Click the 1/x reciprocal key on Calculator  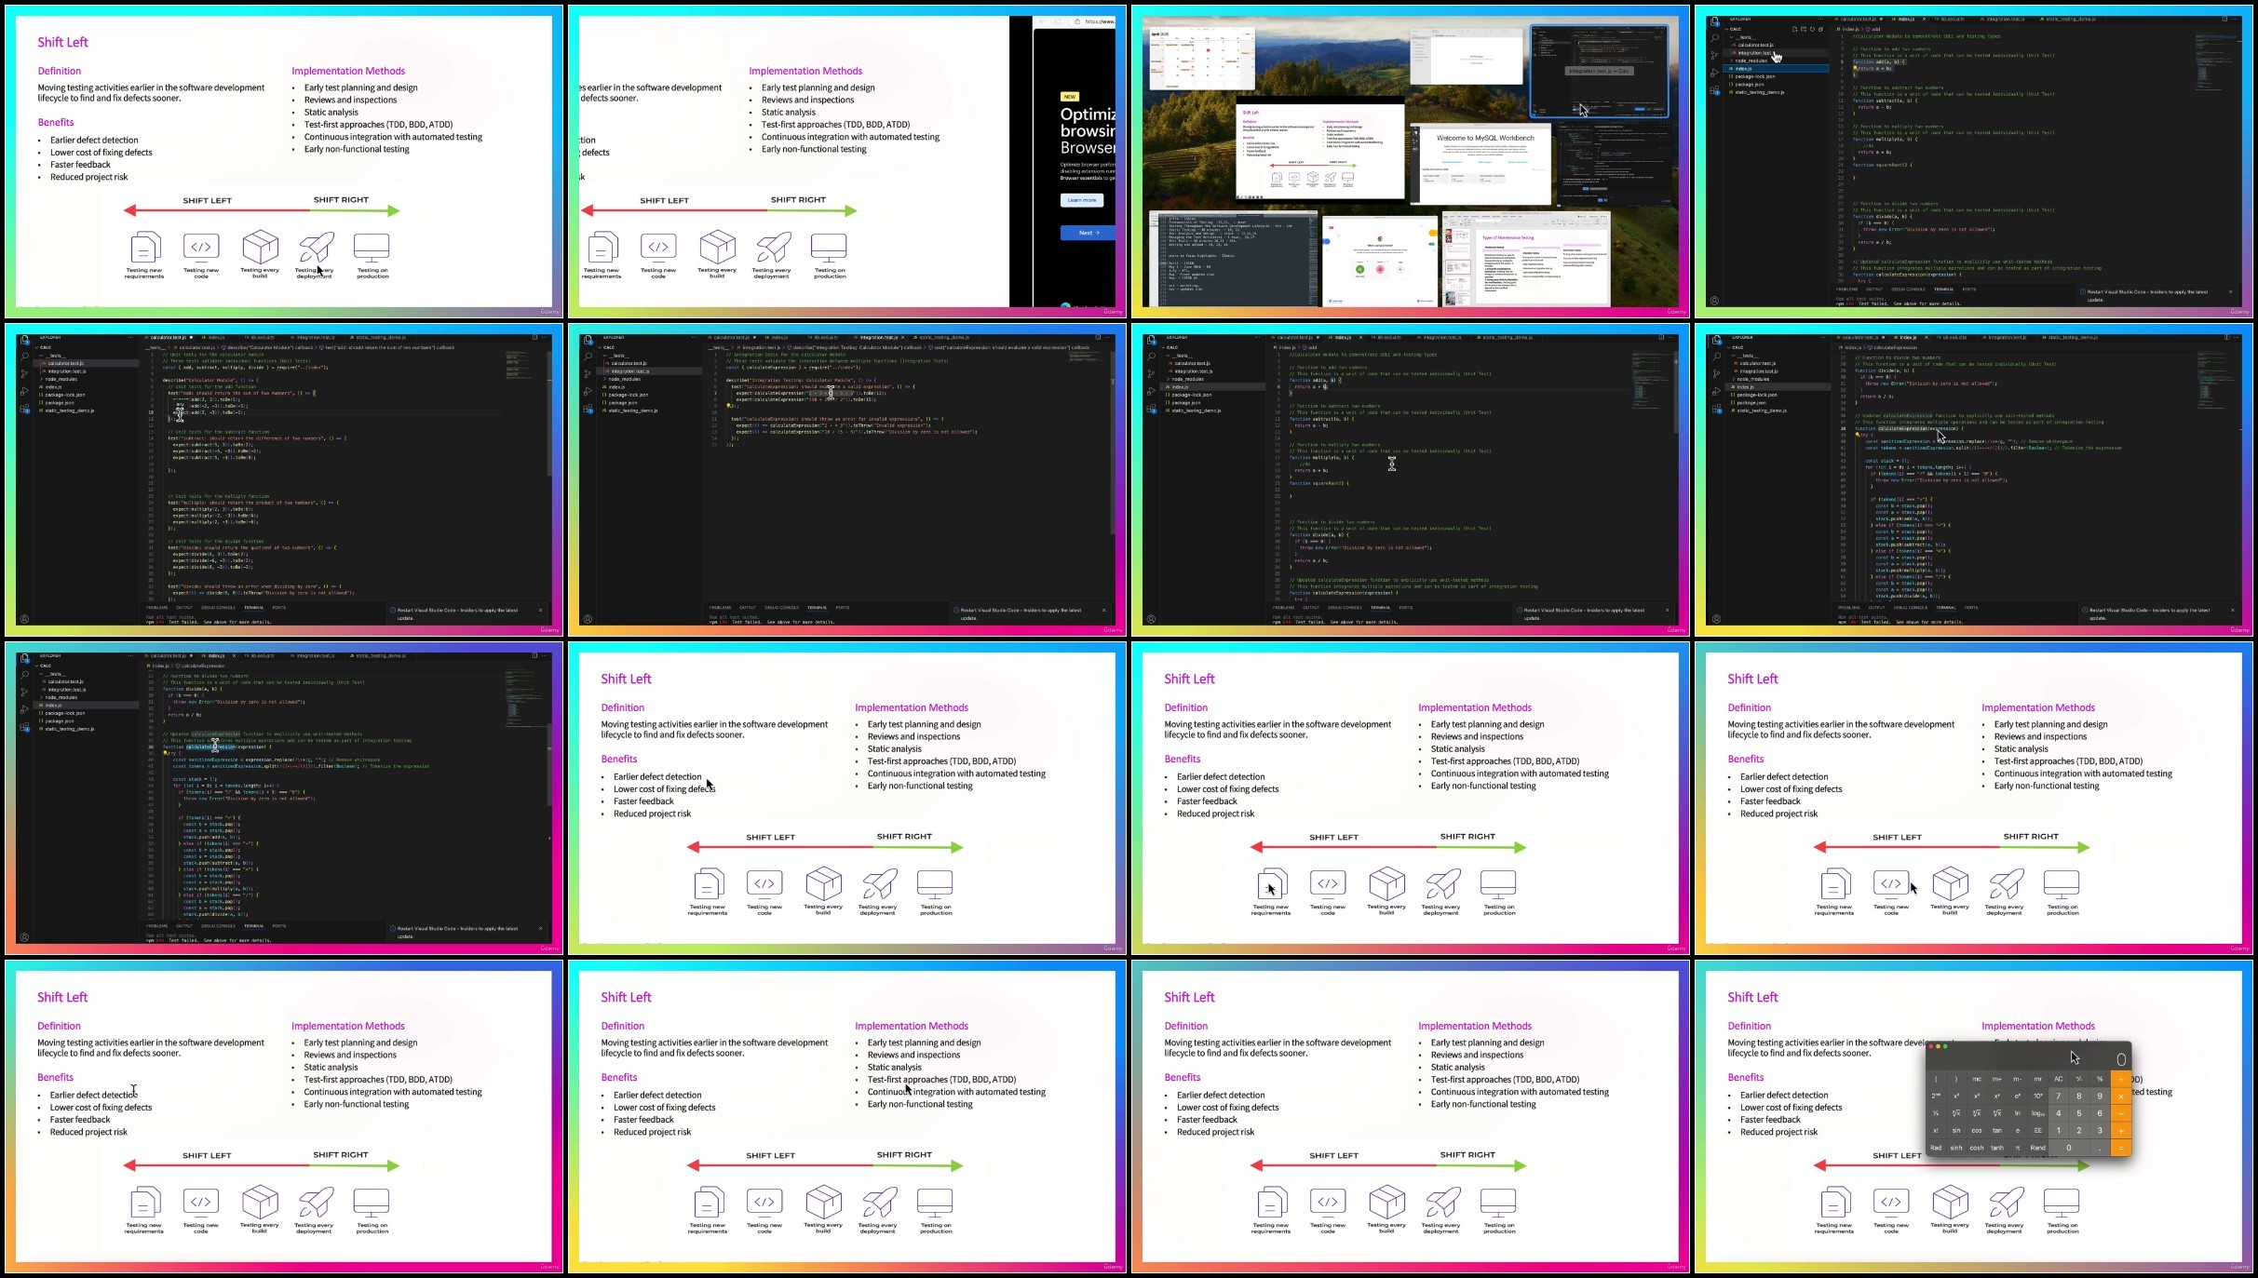pyautogui.click(x=1936, y=1113)
